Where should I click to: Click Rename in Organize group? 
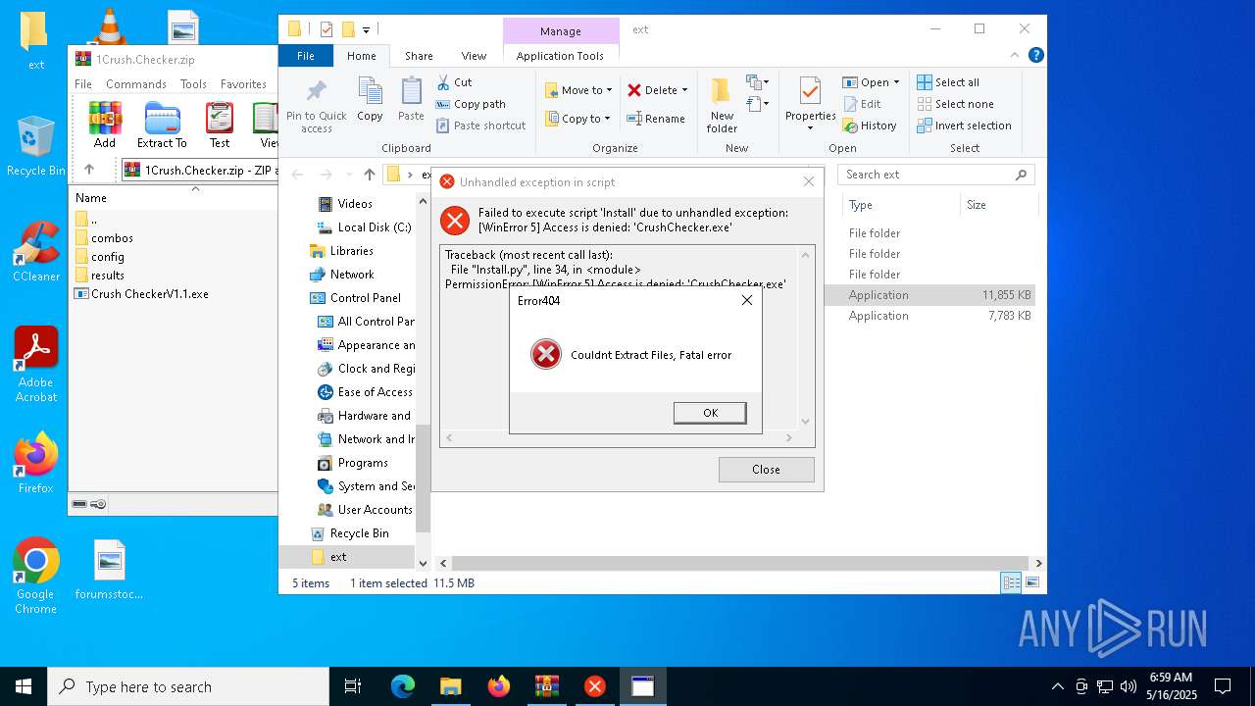tap(656, 119)
